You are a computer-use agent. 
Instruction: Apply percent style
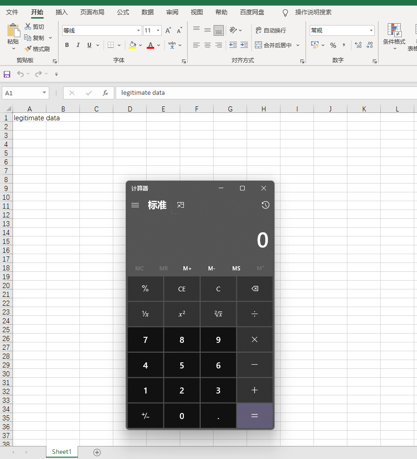point(333,45)
